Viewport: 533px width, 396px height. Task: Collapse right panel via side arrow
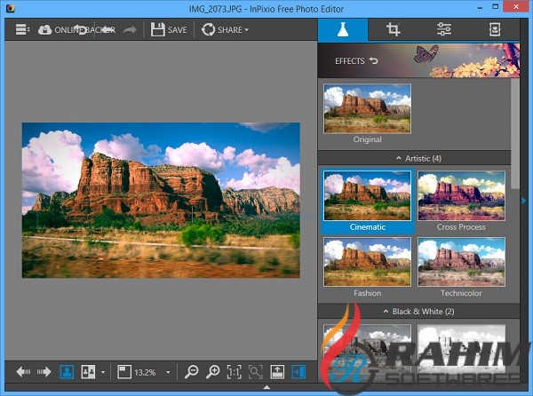(x=523, y=201)
